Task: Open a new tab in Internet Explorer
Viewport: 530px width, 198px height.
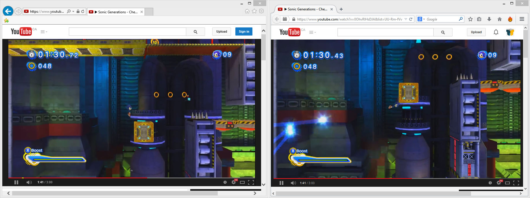Action: [149, 12]
